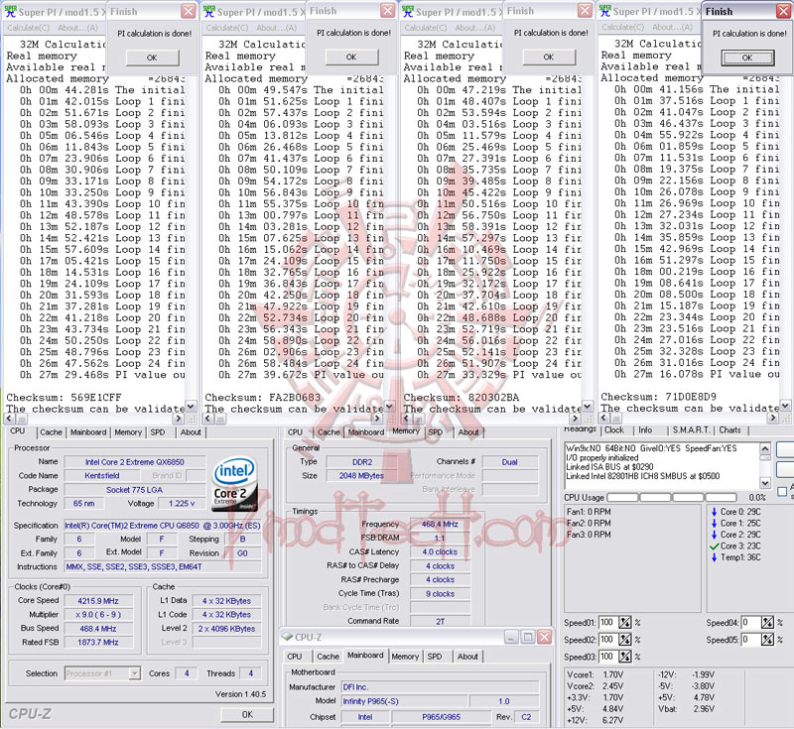The image size is (794, 729).
Task: Click the scroll-right arrow in checksum 569E1CFF window
Action: (x=178, y=419)
